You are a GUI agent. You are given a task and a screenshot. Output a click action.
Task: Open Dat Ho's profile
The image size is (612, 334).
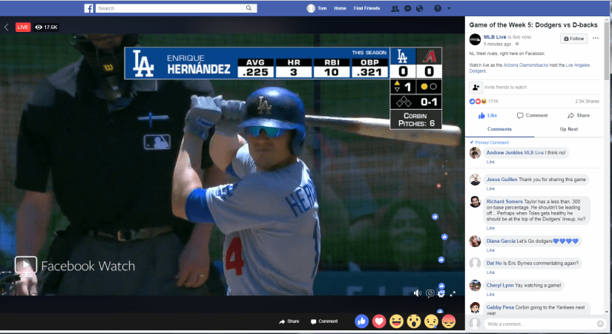(x=494, y=263)
